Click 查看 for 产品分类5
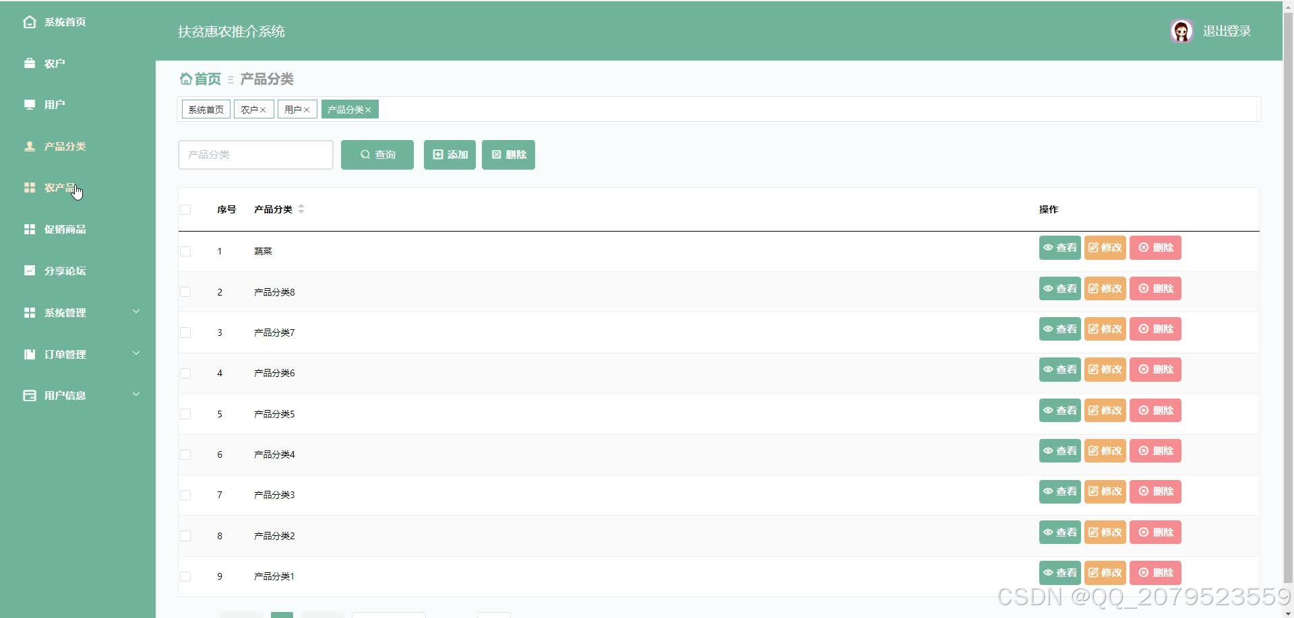 (x=1059, y=411)
